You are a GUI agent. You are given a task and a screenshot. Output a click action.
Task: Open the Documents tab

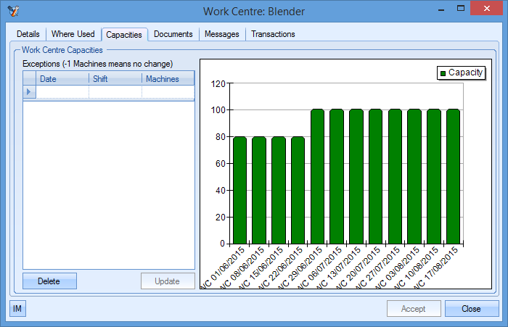(173, 34)
